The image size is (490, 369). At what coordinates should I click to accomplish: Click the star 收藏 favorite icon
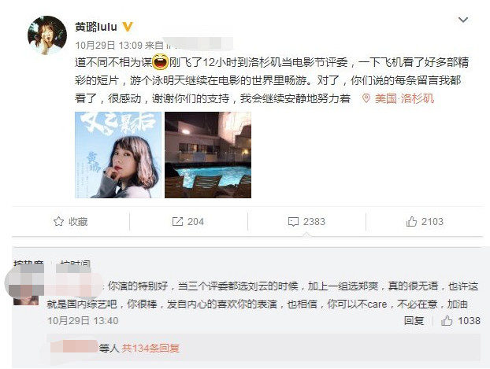pyautogui.click(x=58, y=221)
